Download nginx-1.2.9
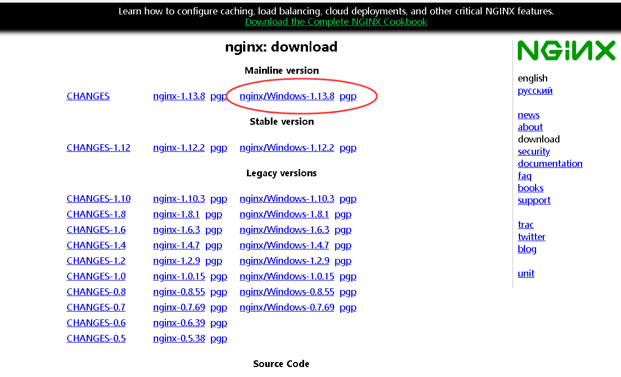The width and height of the screenshot is (621, 377). (x=176, y=261)
